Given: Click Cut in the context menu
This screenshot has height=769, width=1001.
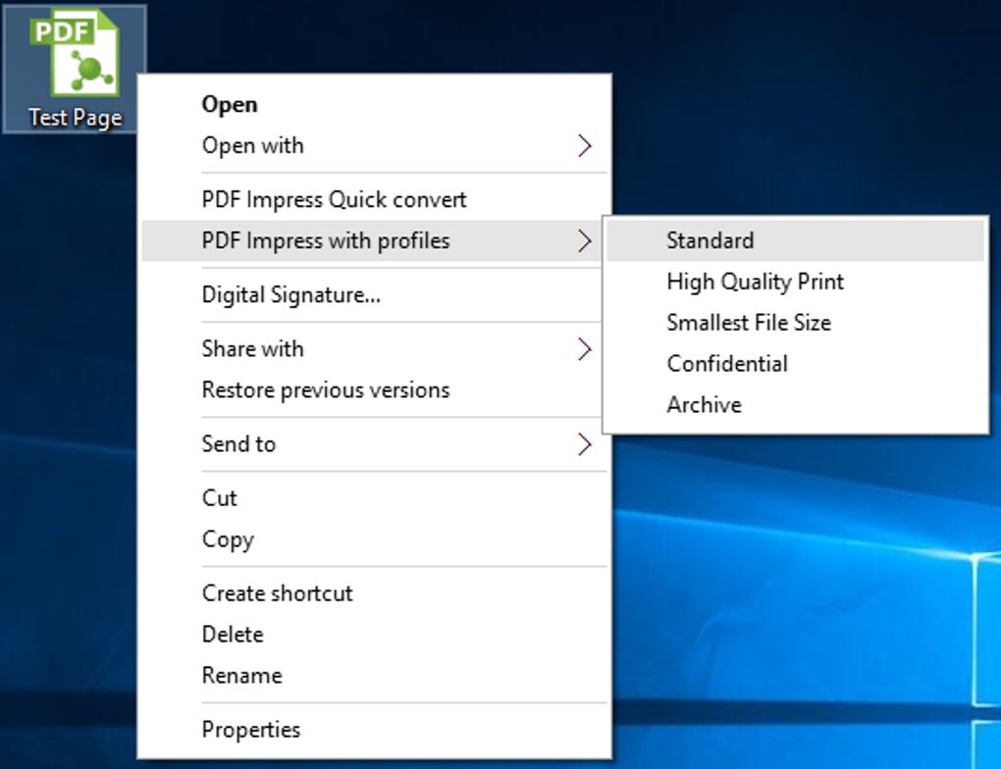Looking at the screenshot, I should click(x=374, y=497).
